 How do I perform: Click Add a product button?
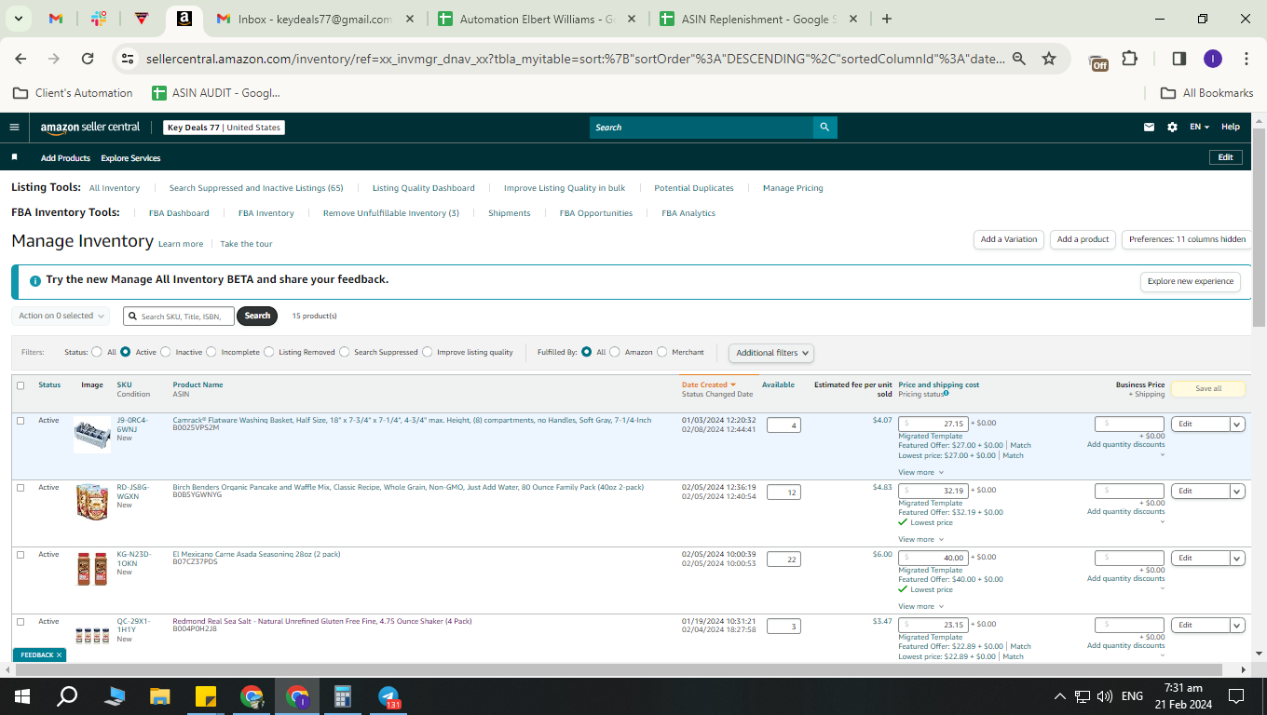click(1083, 239)
